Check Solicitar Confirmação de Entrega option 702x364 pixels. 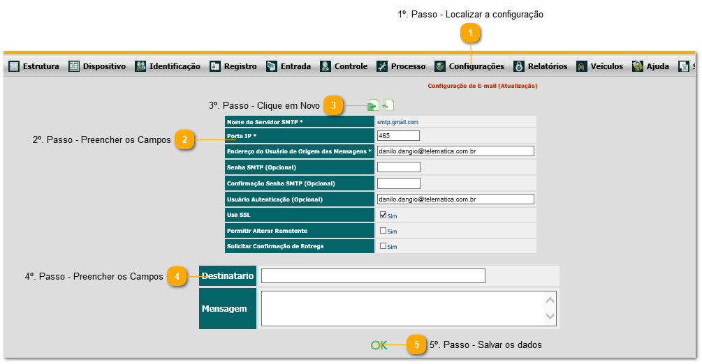coord(383,246)
